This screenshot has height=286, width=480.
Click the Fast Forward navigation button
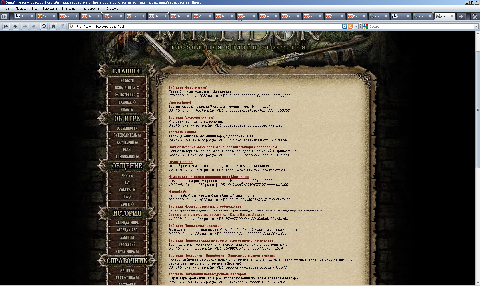tap(34, 26)
